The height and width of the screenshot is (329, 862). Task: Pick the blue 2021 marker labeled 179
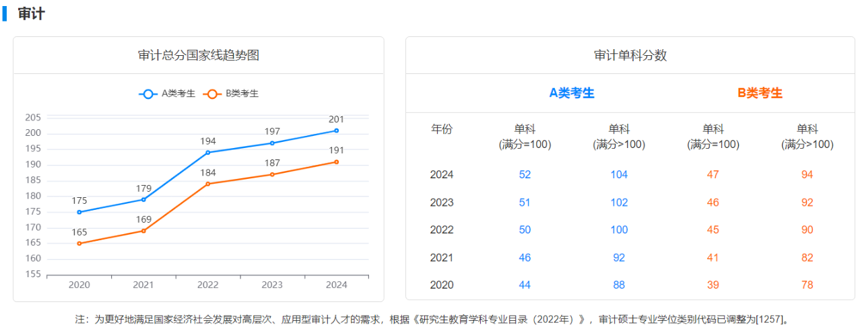point(143,199)
